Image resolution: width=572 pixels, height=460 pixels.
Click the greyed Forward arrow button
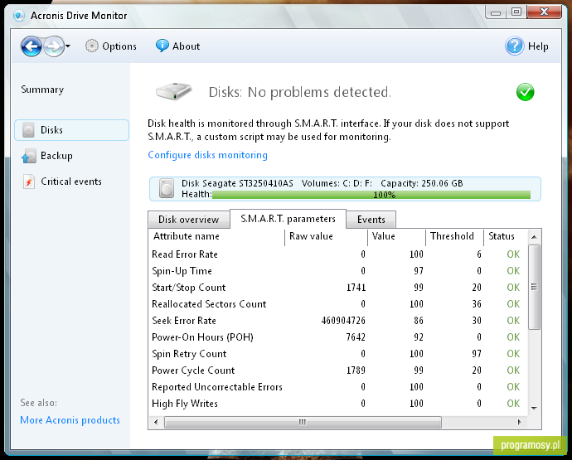[54, 46]
